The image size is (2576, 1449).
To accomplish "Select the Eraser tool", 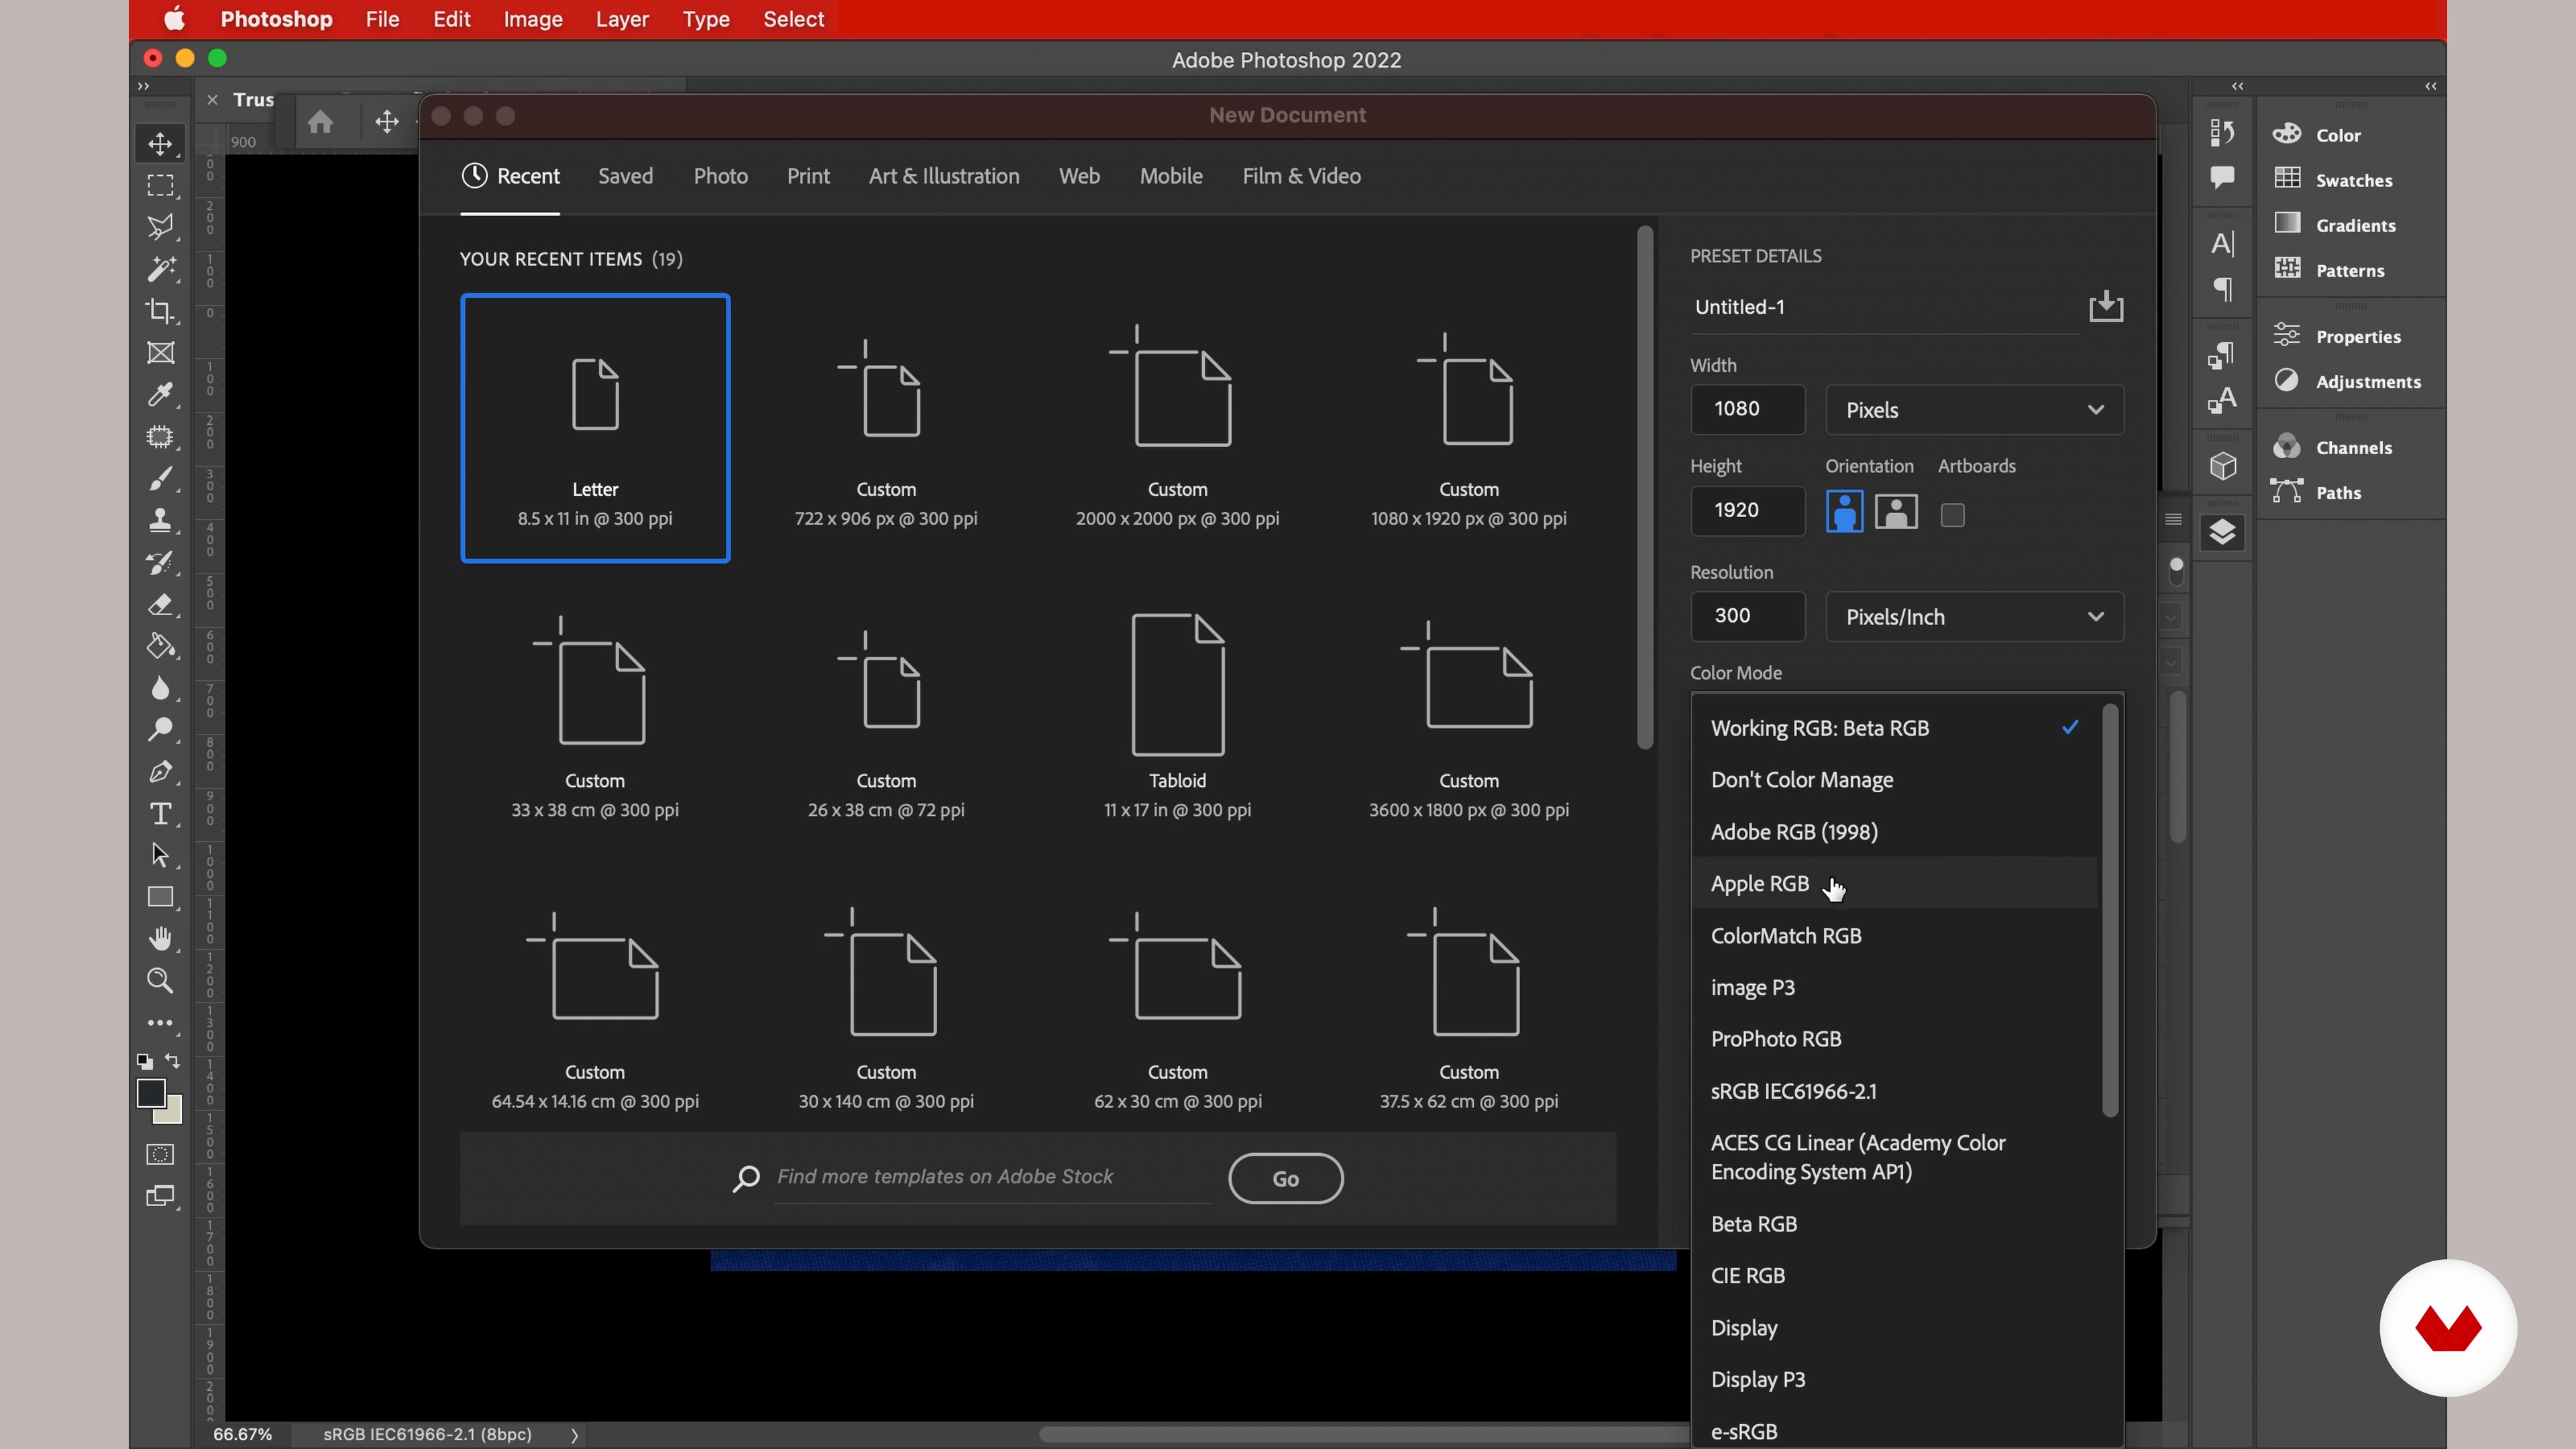I will tap(160, 604).
